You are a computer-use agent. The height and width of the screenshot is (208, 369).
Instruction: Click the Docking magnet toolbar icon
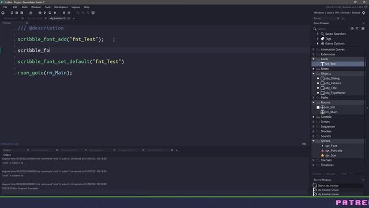(x=93, y=13)
